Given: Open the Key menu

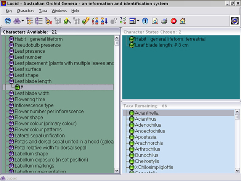Looking at the screenshot, I should pyautogui.click(x=9, y=11).
